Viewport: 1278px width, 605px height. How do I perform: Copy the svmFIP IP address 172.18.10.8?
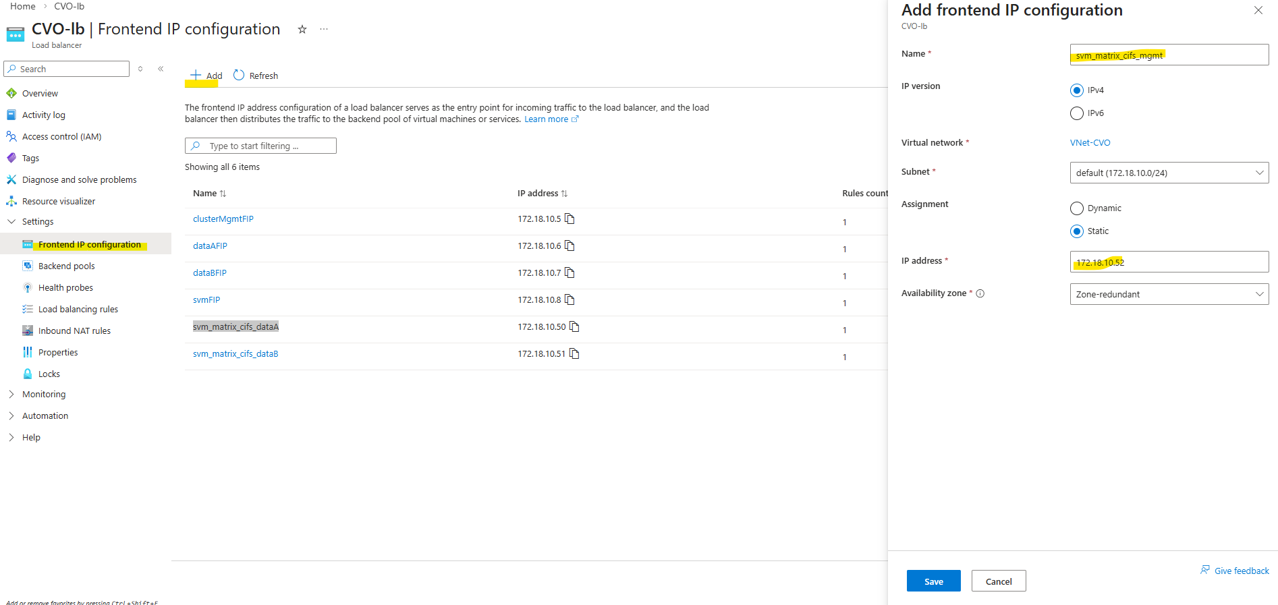point(569,299)
